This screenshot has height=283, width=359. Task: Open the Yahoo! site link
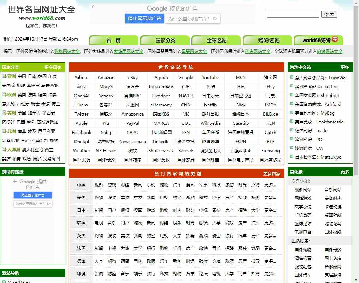(x=81, y=78)
